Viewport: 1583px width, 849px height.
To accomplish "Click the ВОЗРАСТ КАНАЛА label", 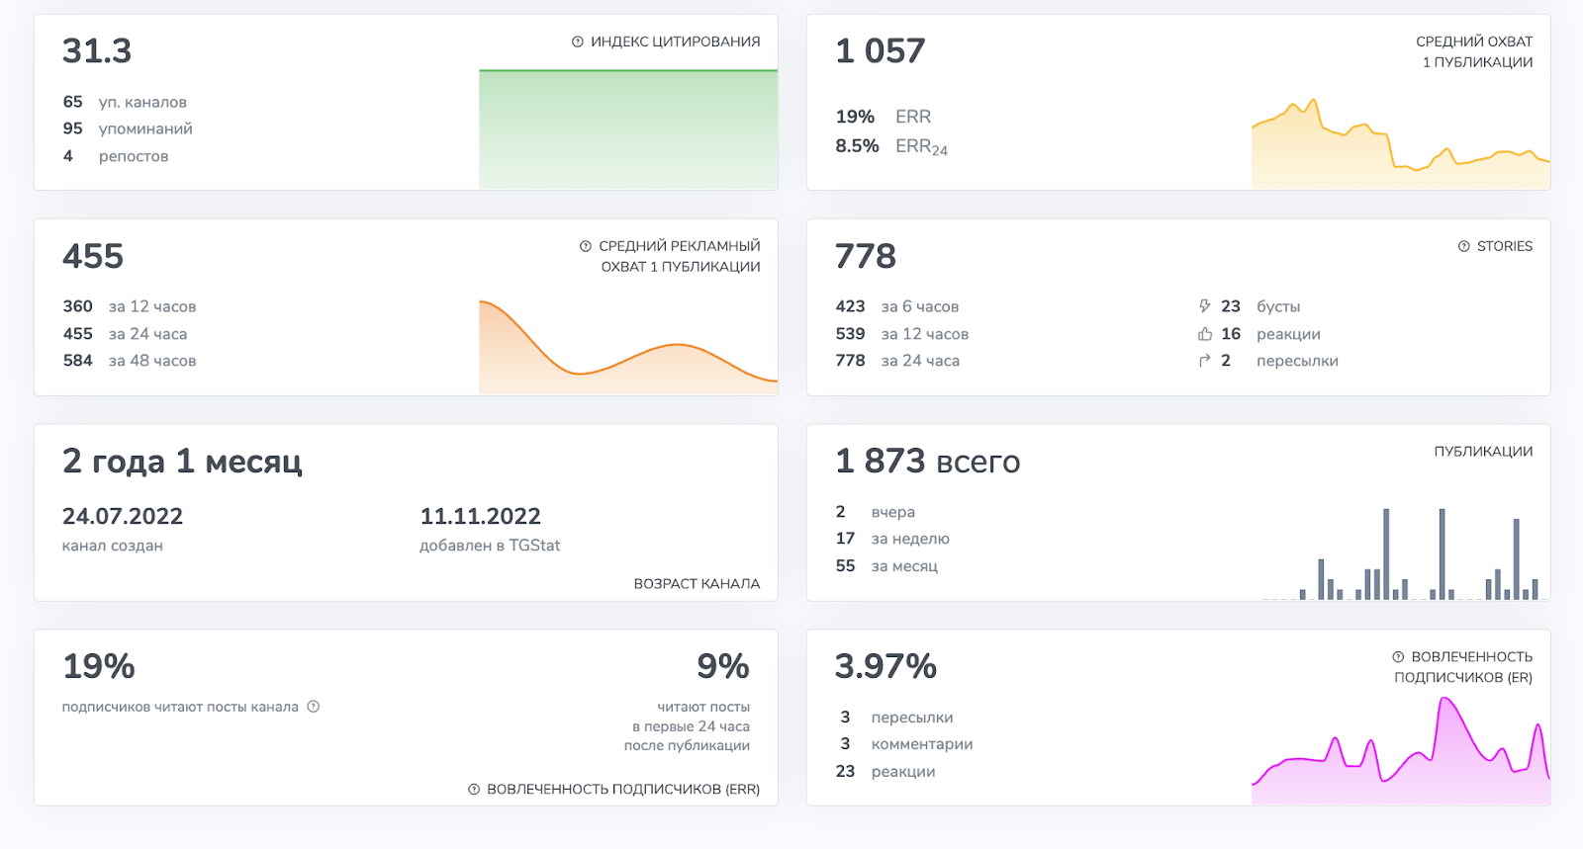I will click(x=697, y=584).
